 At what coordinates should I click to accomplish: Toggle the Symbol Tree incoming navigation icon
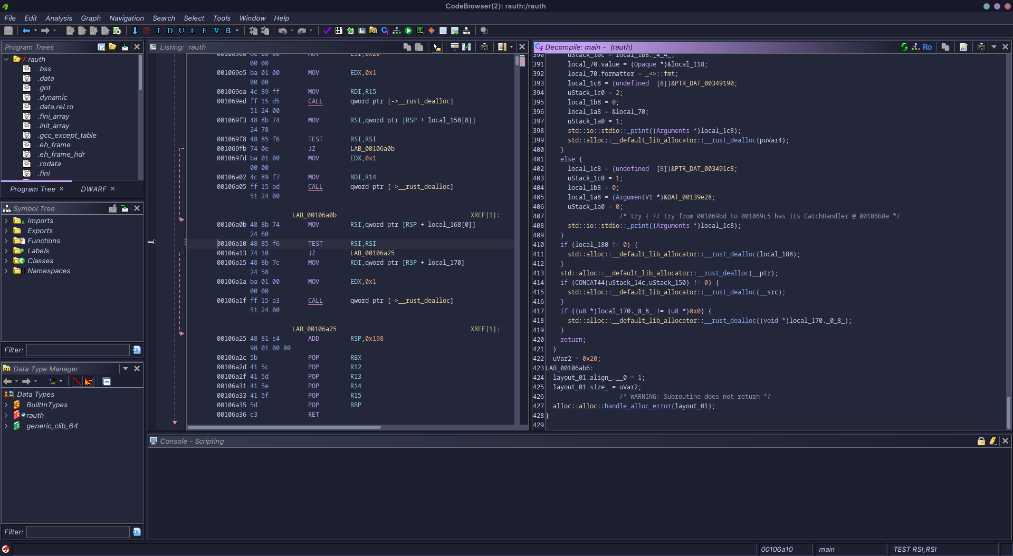(x=125, y=208)
